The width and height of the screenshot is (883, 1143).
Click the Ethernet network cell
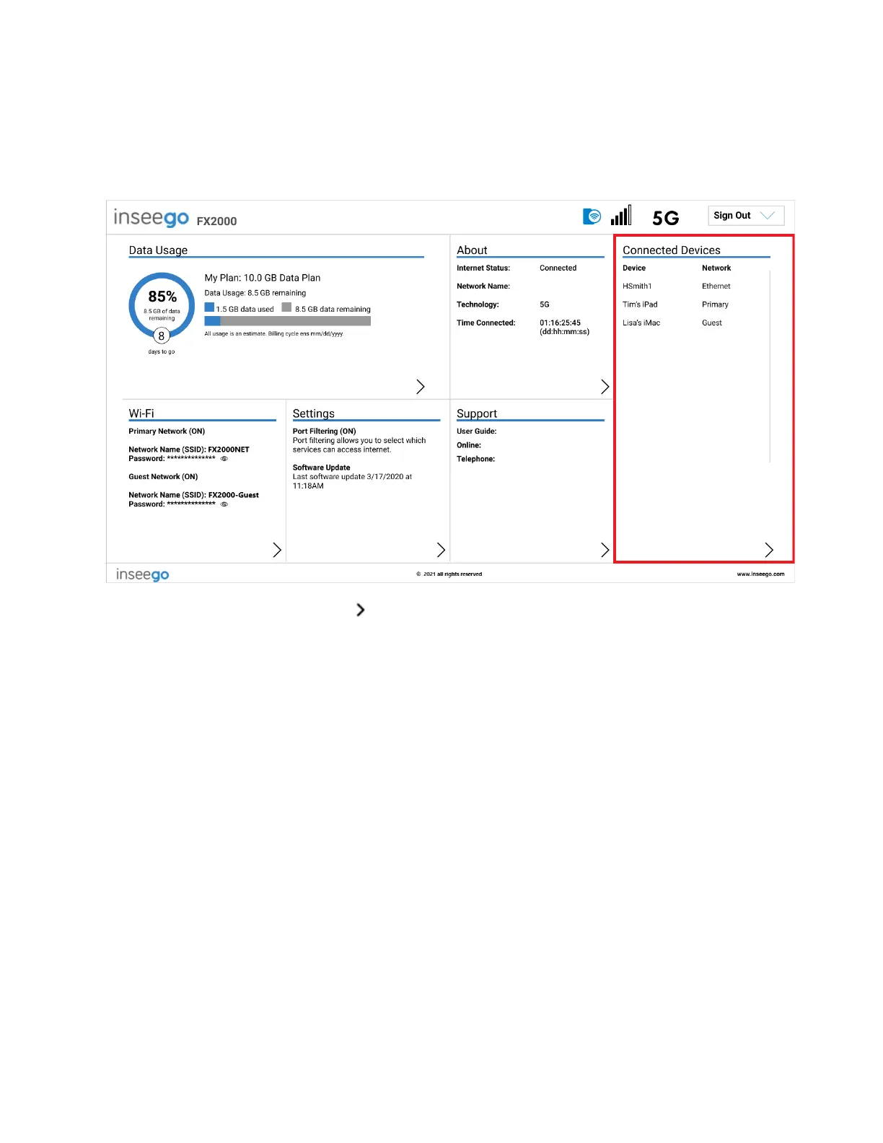point(716,286)
